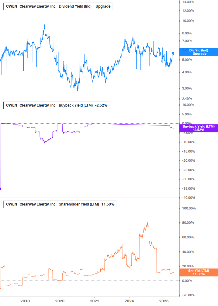The width and height of the screenshot is (218, 306).
Task: Click Clearway Energy, Inc. in Buyback Yield legend
Action: coord(38,105)
